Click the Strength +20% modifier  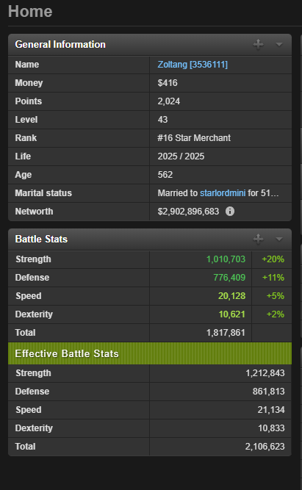(x=273, y=259)
